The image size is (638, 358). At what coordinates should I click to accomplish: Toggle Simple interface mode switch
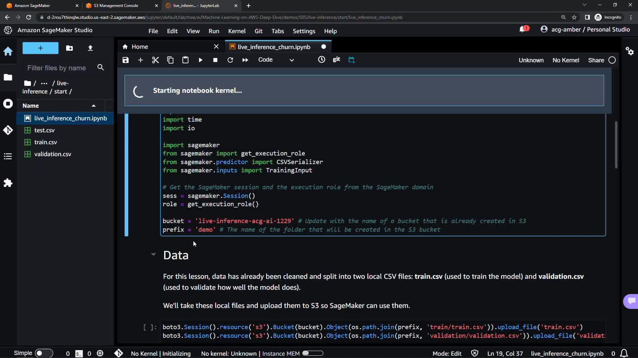pos(44,353)
